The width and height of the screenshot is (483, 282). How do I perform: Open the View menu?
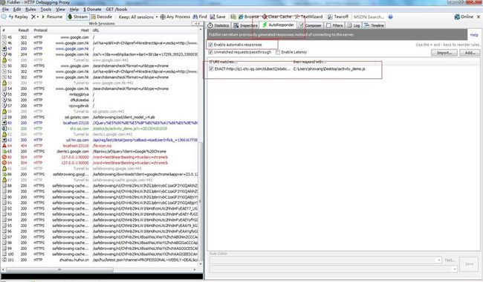[x=60, y=10]
